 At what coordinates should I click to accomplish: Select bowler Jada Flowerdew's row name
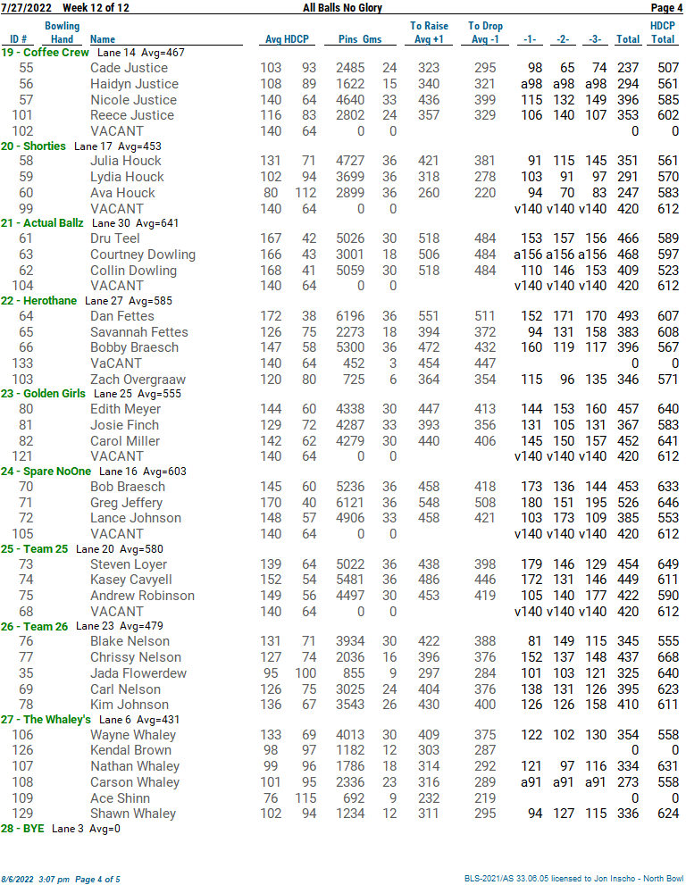click(138, 673)
